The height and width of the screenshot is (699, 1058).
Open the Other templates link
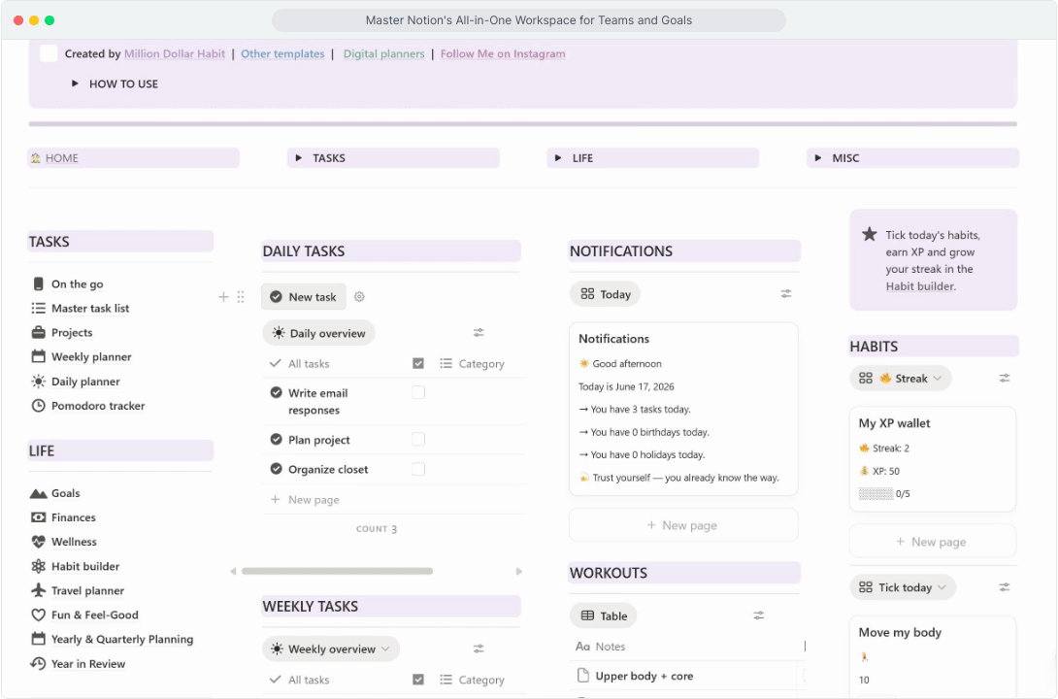[x=282, y=54]
